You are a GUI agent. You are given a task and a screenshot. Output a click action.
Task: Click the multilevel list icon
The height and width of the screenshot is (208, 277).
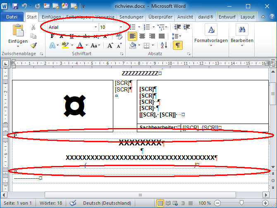(161, 27)
